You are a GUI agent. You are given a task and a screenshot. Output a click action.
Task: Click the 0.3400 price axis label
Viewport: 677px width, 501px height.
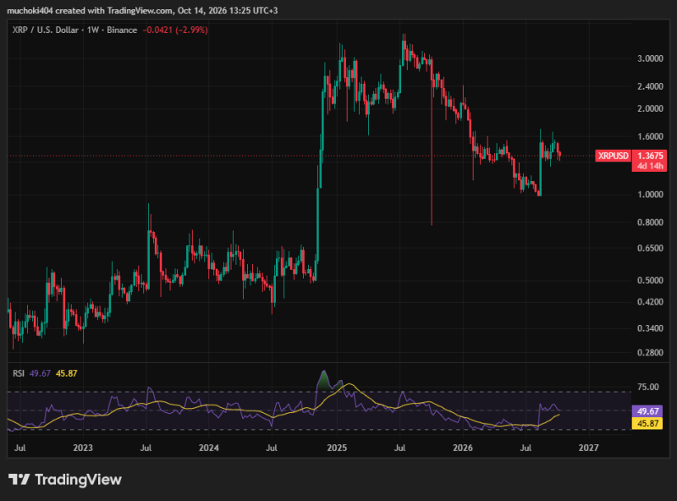coord(650,328)
